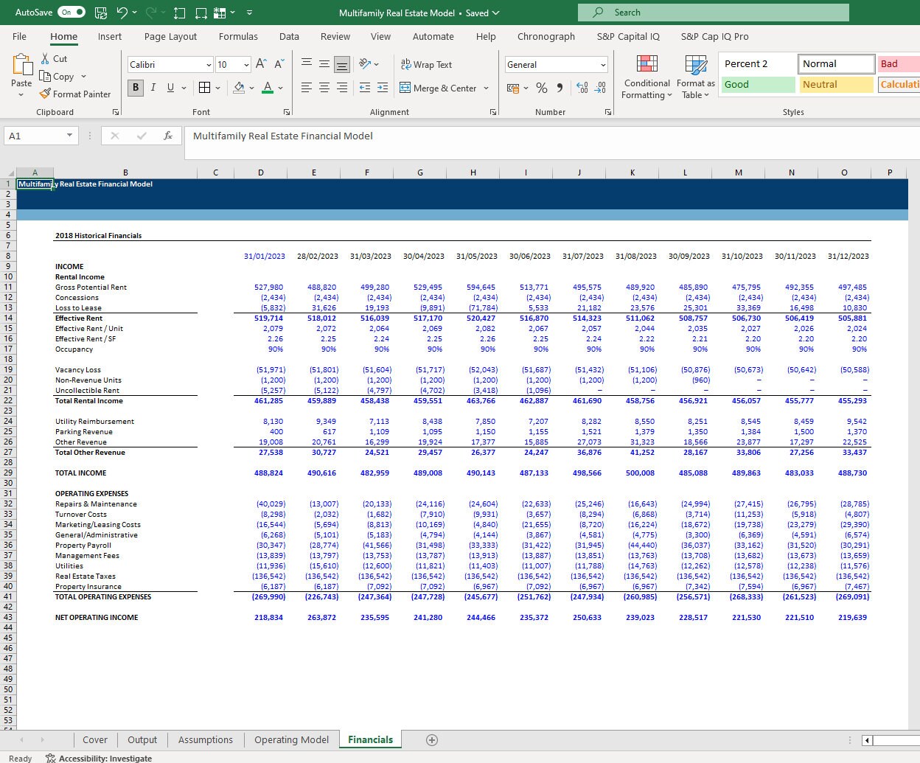
Task: Click the Comma style icon
Action: pyautogui.click(x=560, y=88)
